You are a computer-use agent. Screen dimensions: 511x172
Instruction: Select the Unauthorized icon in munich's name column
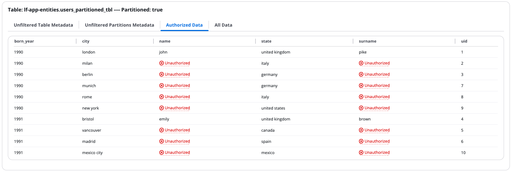[x=161, y=85]
